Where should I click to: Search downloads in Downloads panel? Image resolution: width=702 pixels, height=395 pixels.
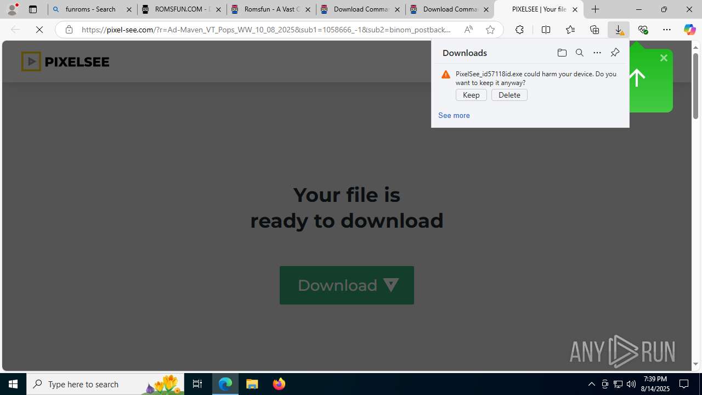[580, 53]
